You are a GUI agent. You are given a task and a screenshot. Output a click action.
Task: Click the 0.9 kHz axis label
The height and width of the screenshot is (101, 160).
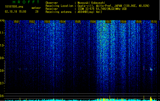tap(2, 58)
